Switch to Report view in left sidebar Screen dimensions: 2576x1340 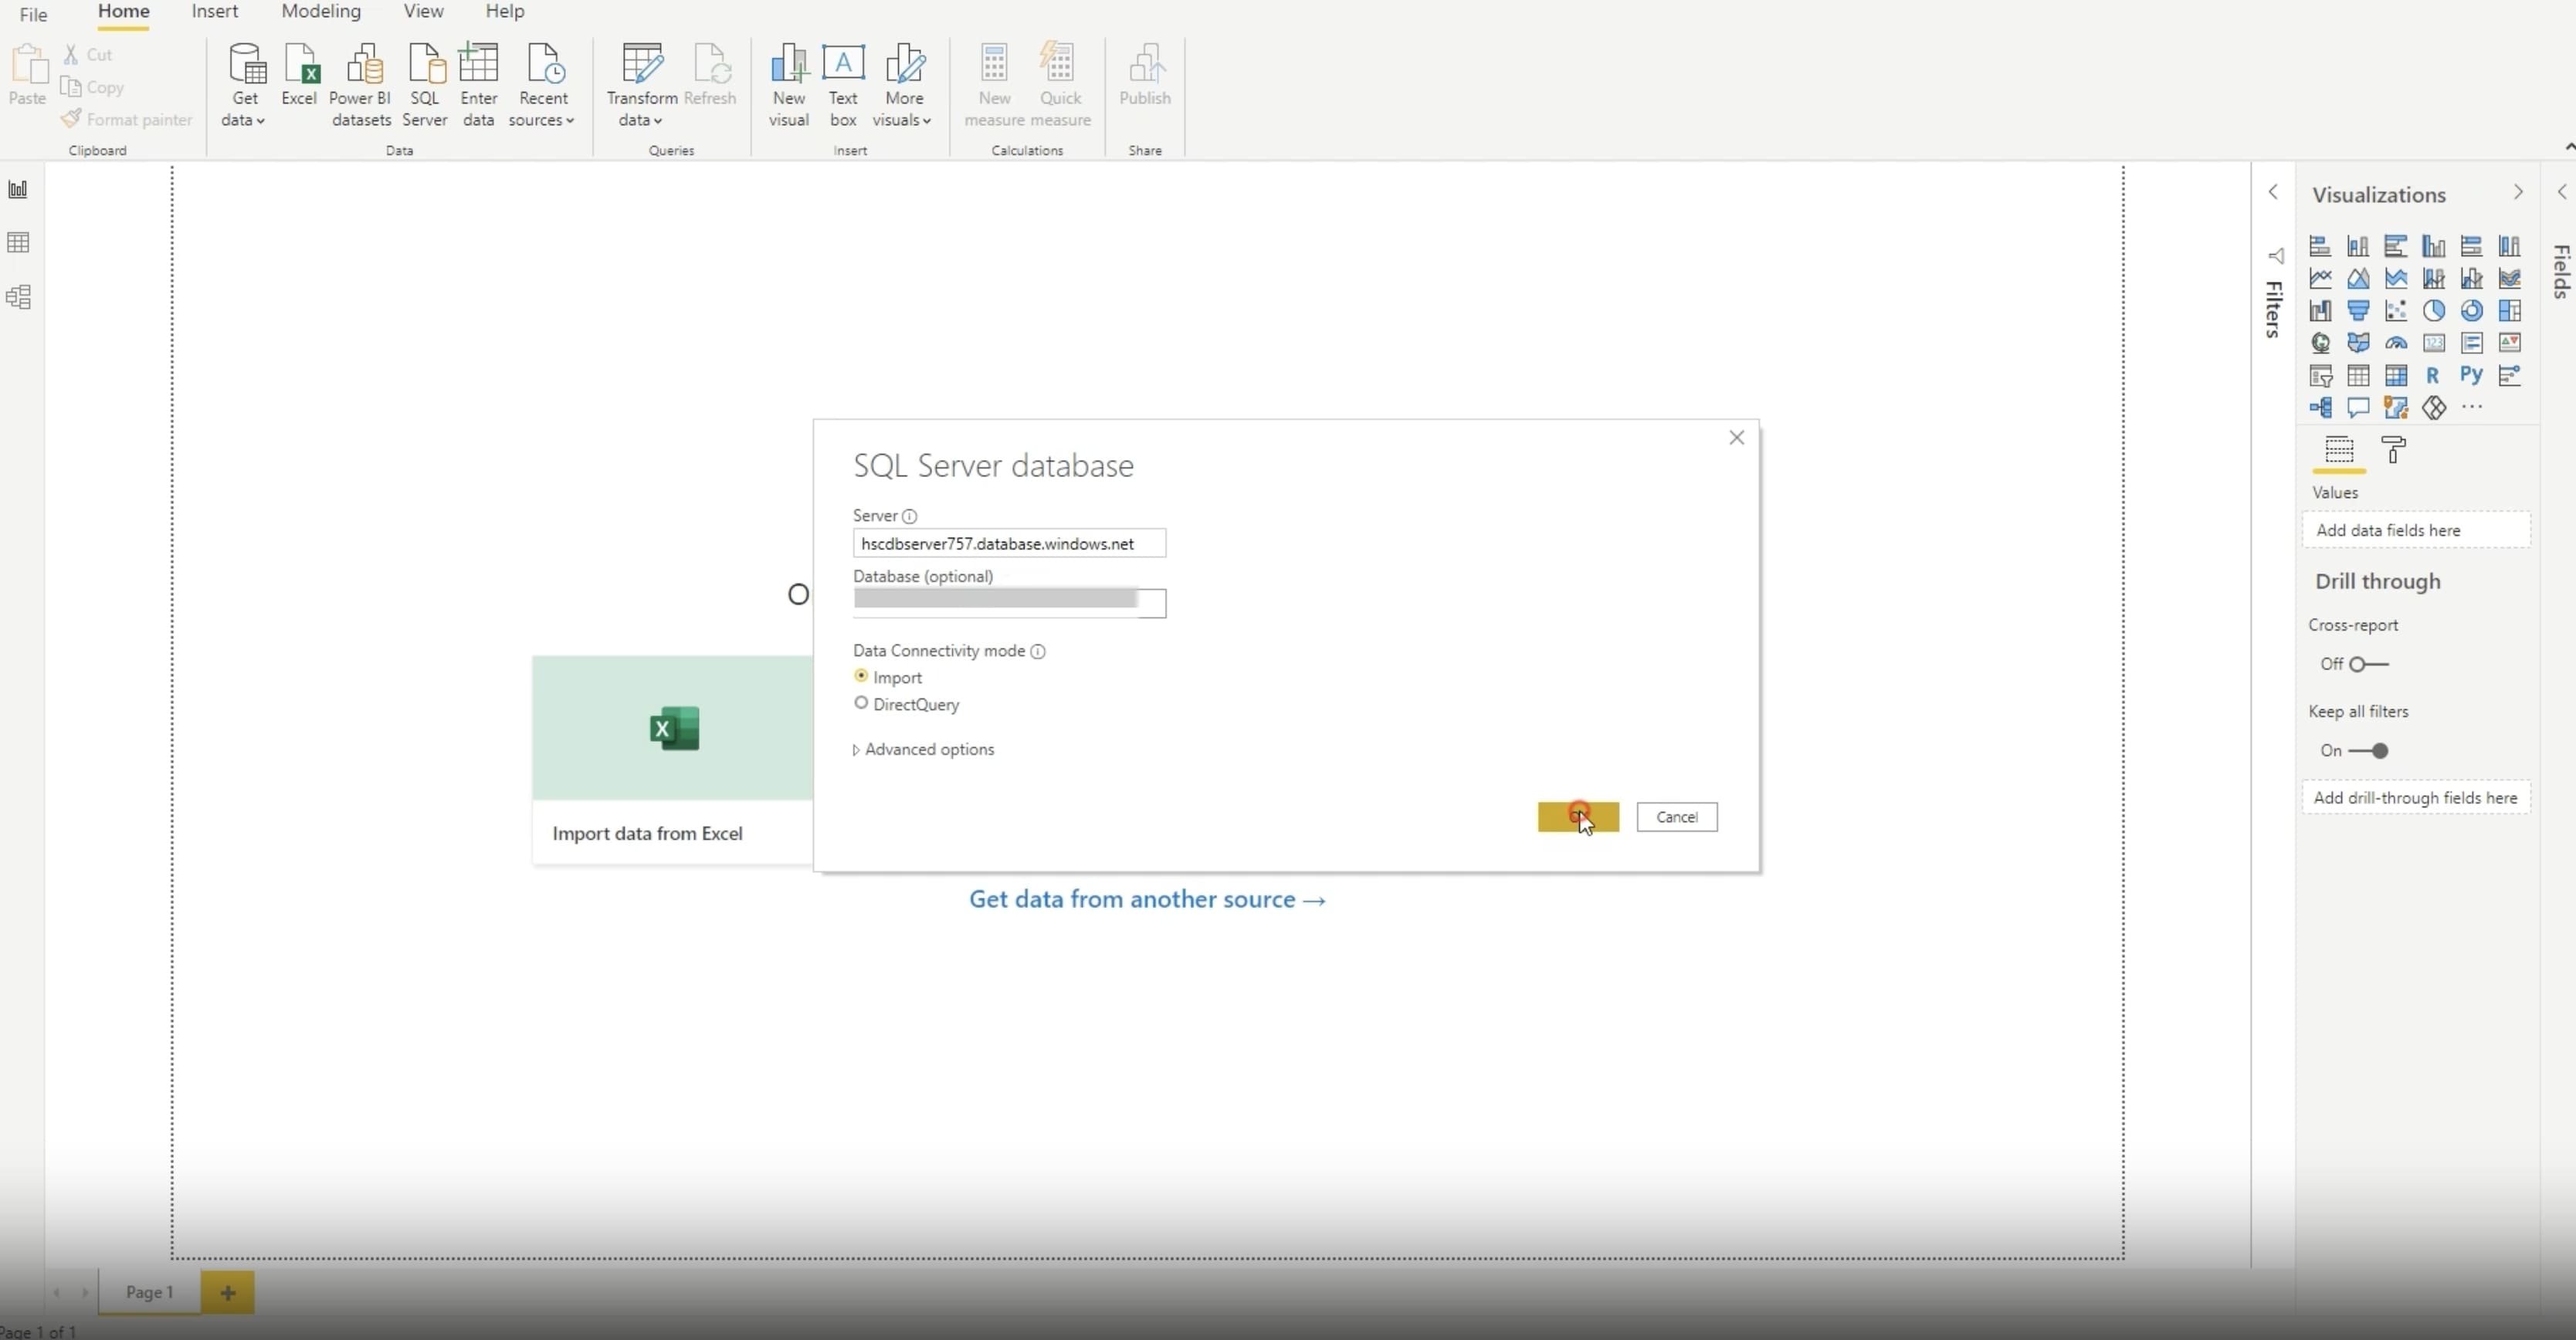(x=18, y=190)
